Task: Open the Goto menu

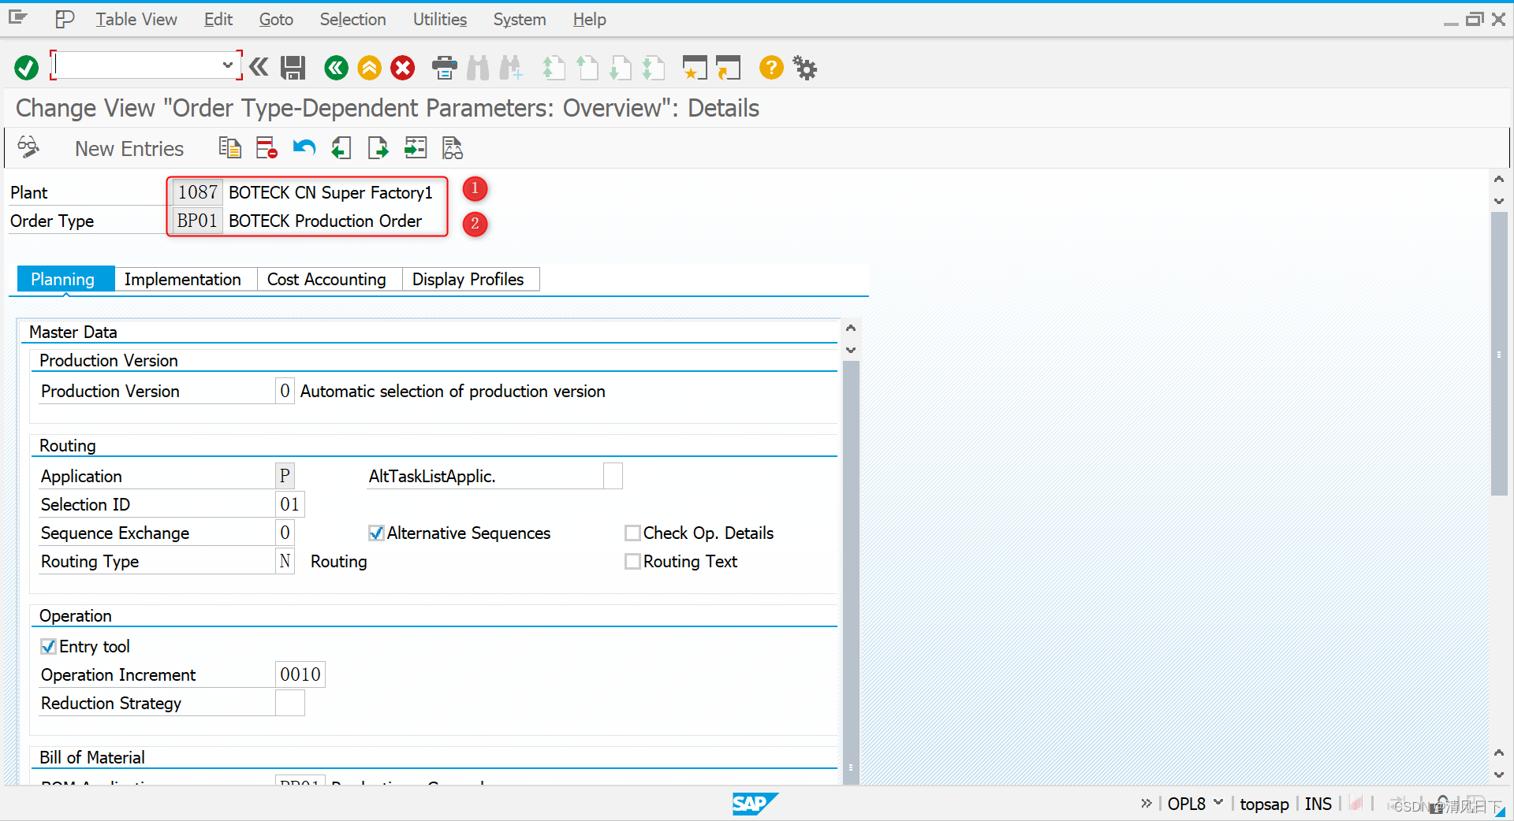Action: [x=276, y=19]
